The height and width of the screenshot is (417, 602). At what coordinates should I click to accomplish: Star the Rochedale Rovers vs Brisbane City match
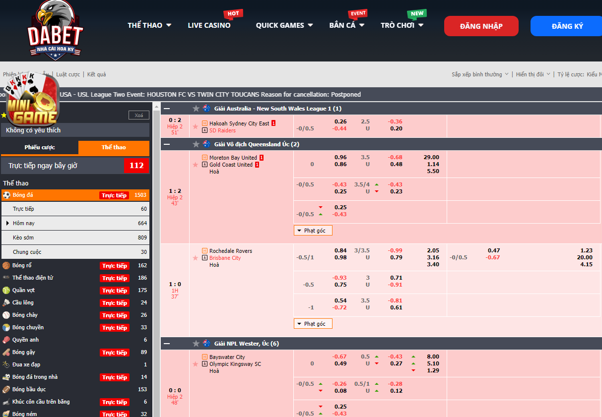(196, 258)
